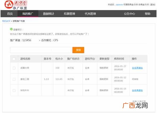Click the 温馨提示 heading text

pos(18,30)
